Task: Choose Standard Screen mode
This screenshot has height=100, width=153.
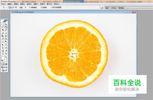Action: click(2, 67)
